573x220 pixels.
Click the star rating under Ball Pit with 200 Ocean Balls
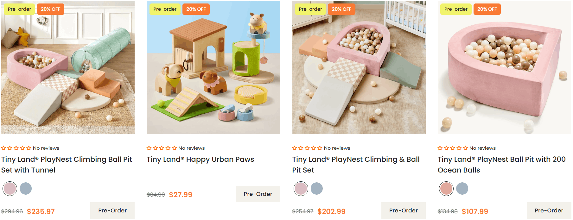coord(453,148)
